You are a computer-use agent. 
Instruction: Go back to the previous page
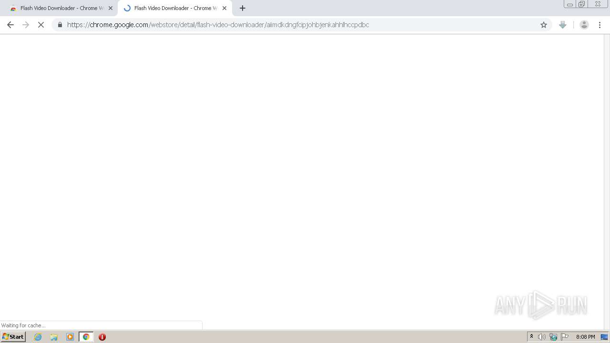[10, 25]
